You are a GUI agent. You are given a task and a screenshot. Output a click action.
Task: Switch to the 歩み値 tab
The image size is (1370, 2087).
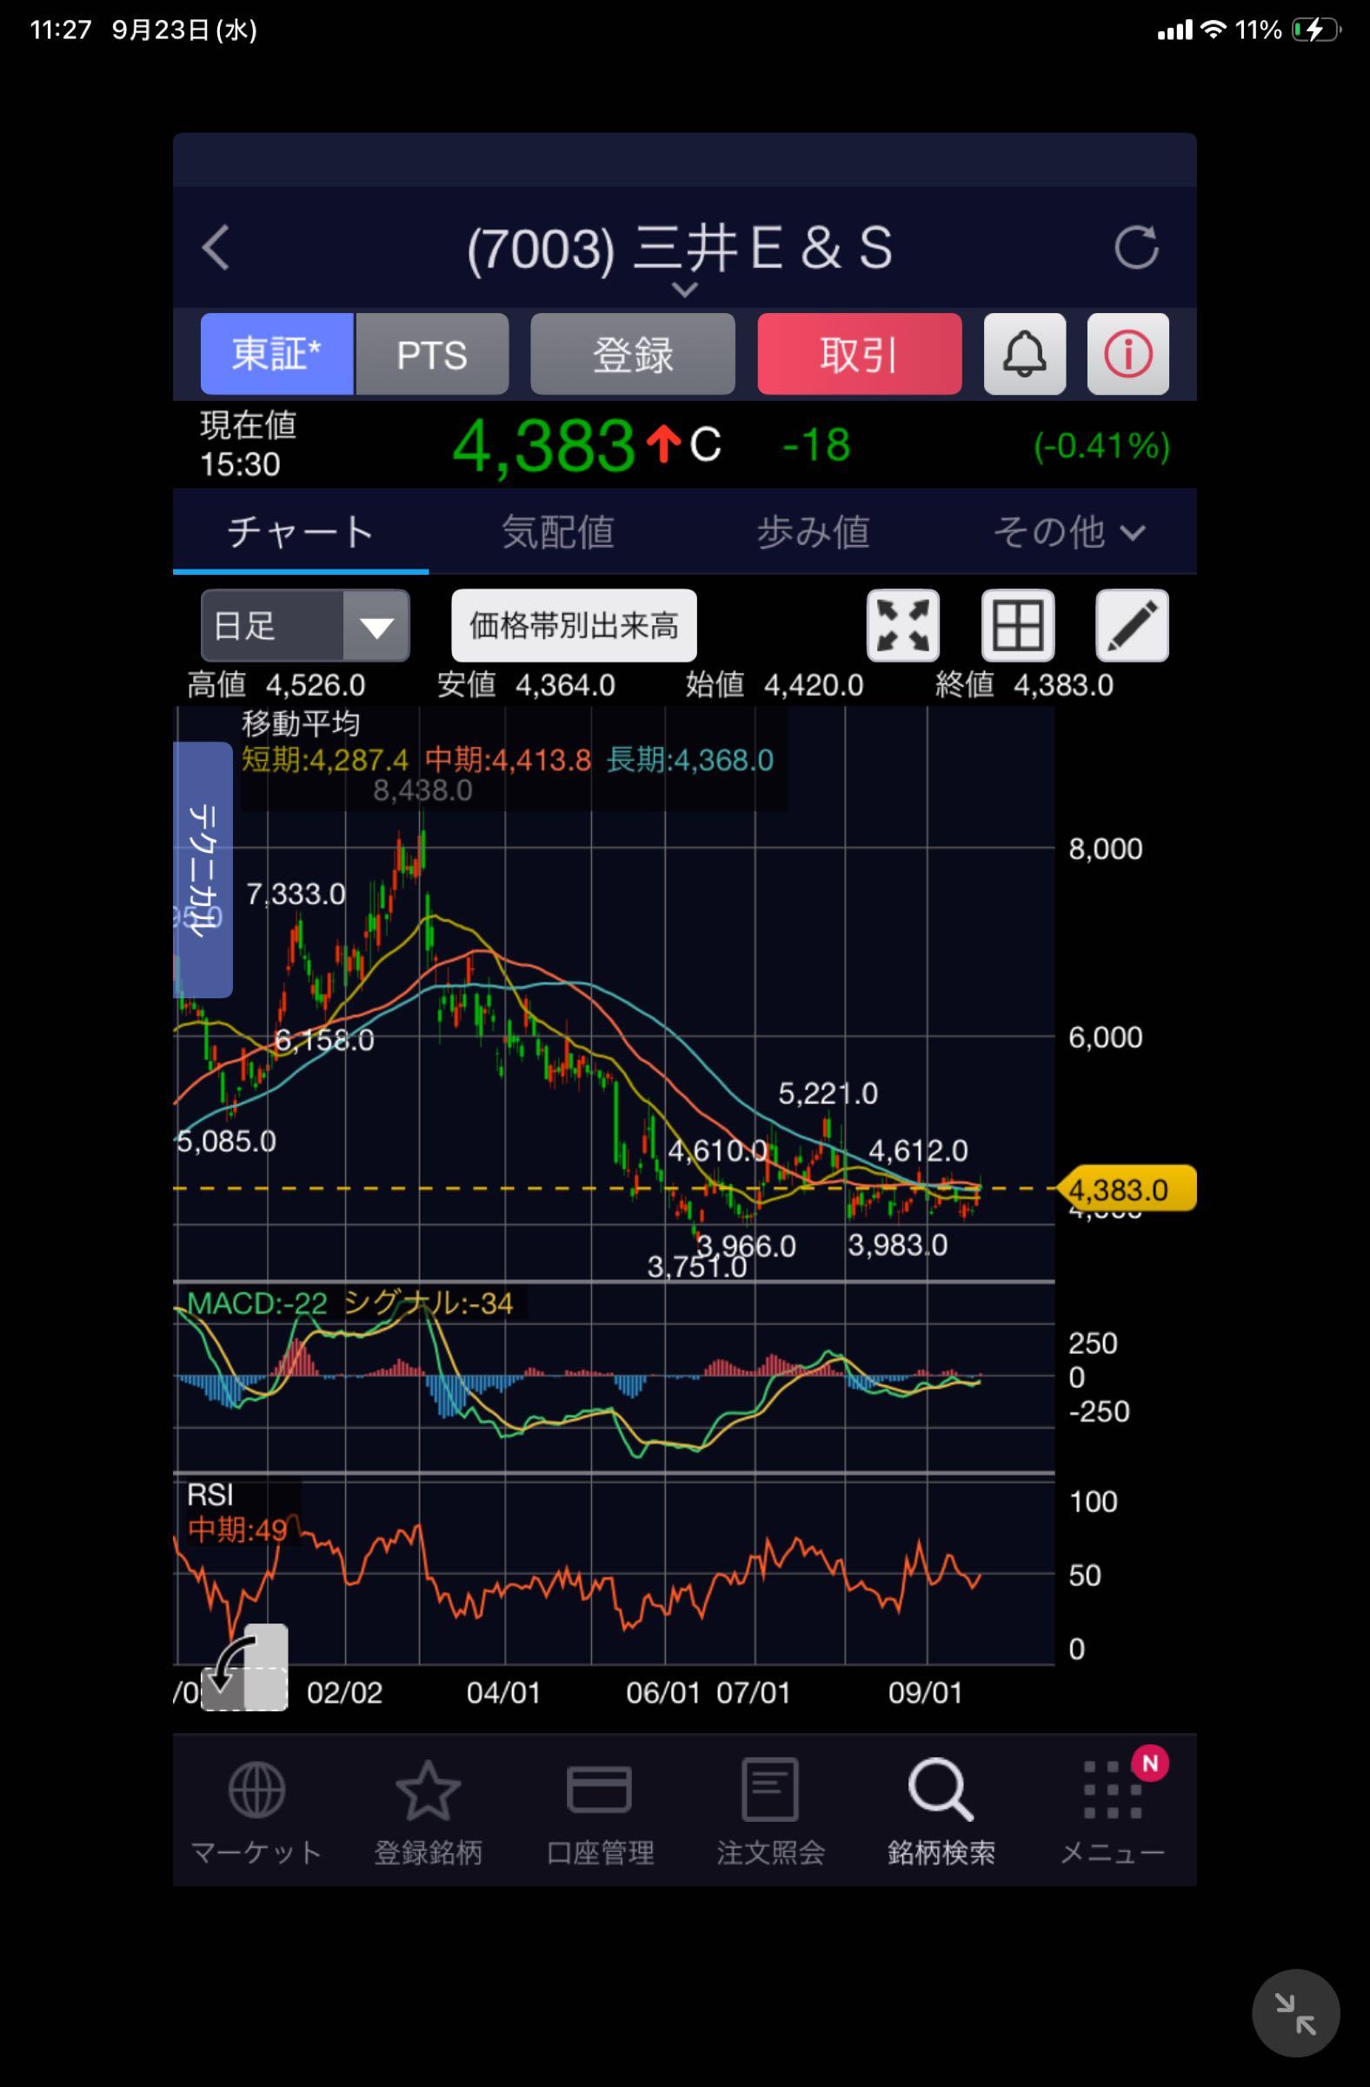point(814,531)
